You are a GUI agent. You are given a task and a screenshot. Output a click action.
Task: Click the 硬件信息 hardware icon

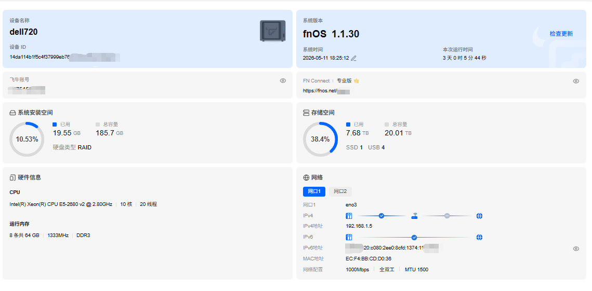point(12,177)
